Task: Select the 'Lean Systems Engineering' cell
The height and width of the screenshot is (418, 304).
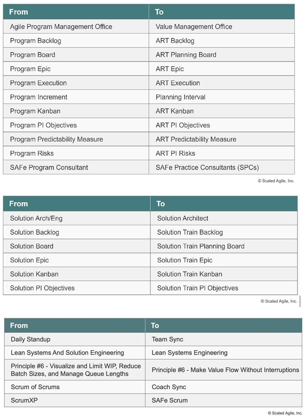Action: pos(224,353)
